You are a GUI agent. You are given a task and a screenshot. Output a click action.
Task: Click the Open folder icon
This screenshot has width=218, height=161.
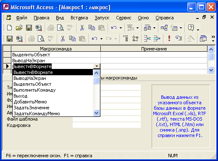19,28
